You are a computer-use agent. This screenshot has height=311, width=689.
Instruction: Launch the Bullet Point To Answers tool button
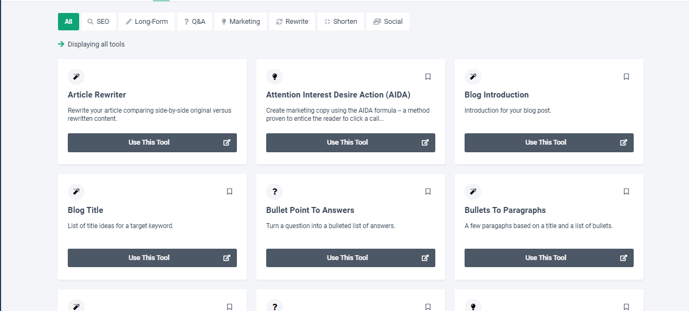tap(350, 258)
